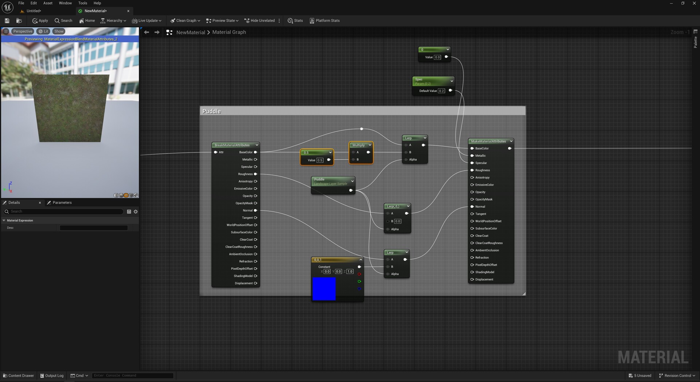Click the Browse to asset icon
Image resolution: width=700 pixels, height=382 pixels.
tap(19, 21)
